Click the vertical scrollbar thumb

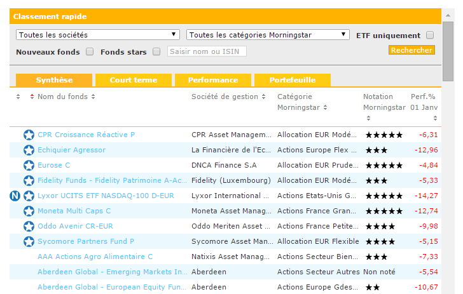(x=448, y=51)
